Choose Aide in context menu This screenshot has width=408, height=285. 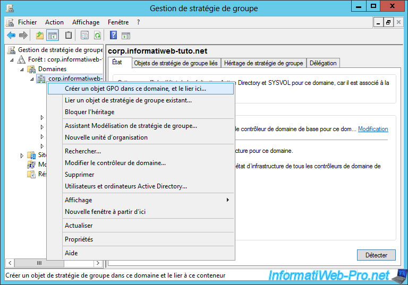(x=141, y=253)
